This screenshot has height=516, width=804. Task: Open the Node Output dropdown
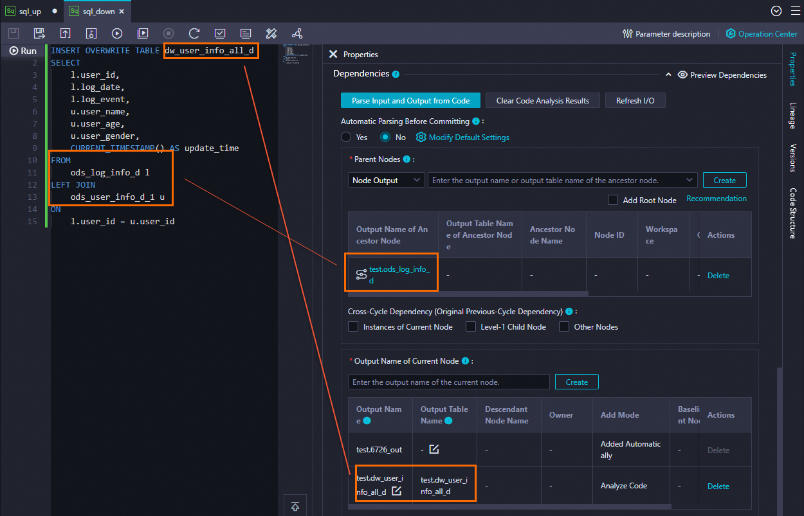[386, 181]
